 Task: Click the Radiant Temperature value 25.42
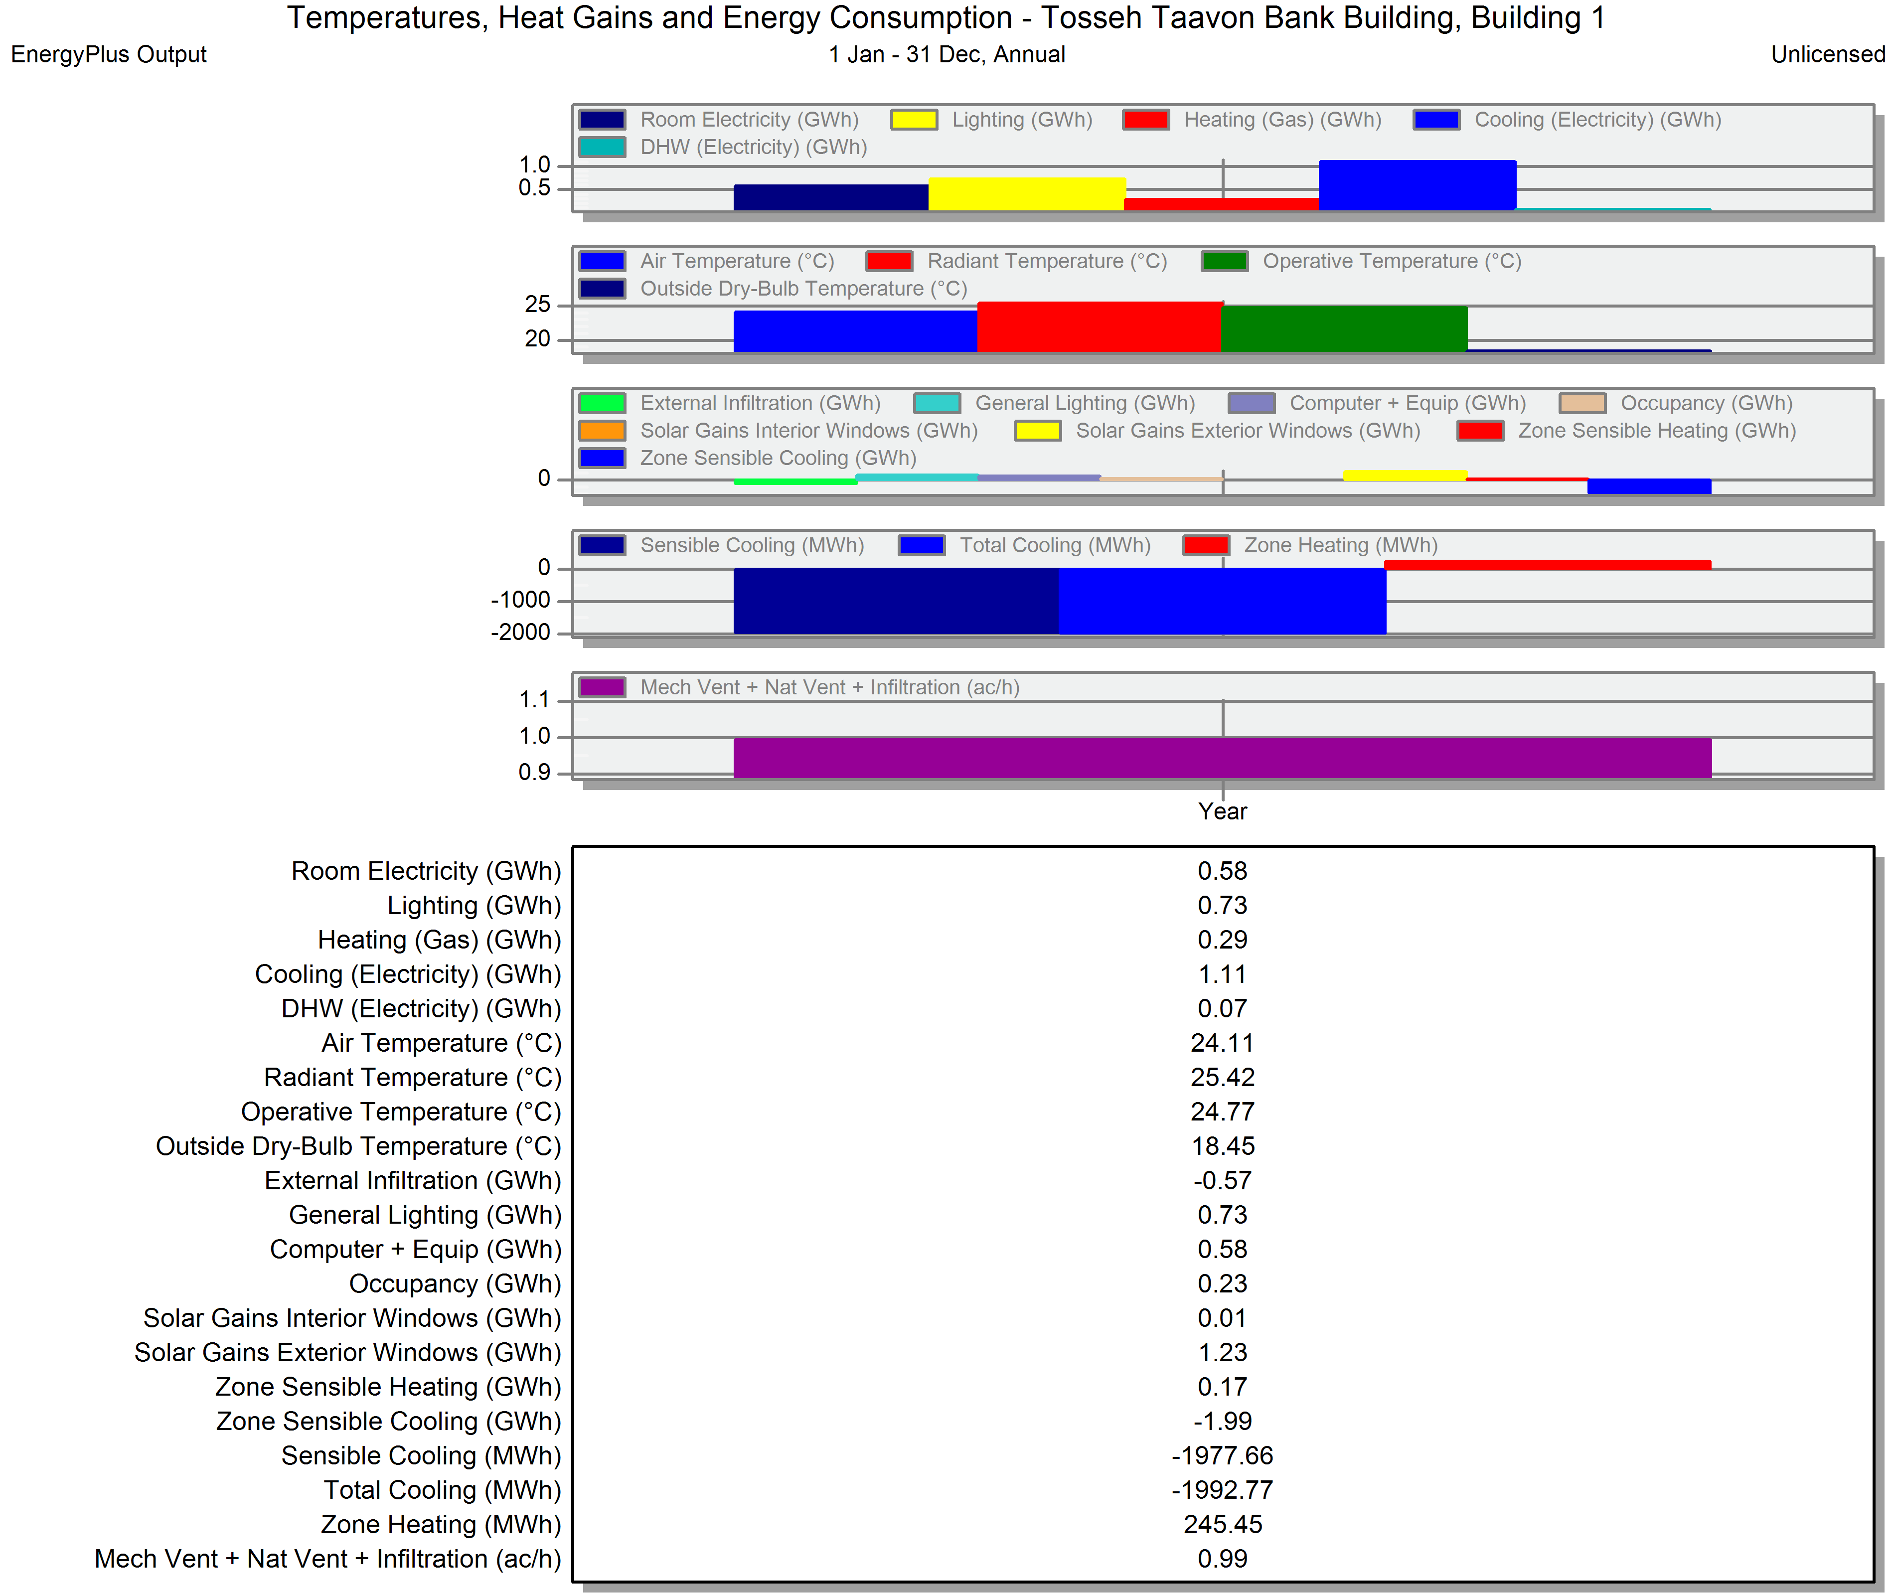(1222, 1078)
